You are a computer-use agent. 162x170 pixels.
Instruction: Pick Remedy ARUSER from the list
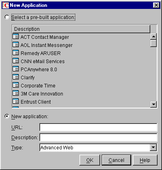[40, 53]
